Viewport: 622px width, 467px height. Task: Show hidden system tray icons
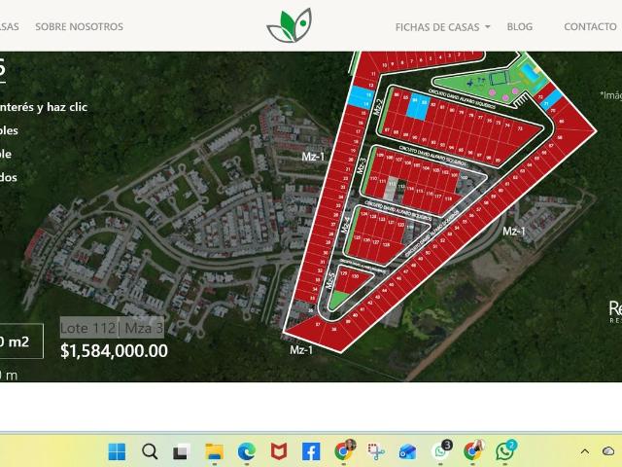pos(585,451)
